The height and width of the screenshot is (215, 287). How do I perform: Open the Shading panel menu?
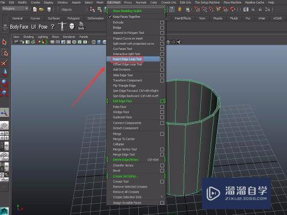28,37
